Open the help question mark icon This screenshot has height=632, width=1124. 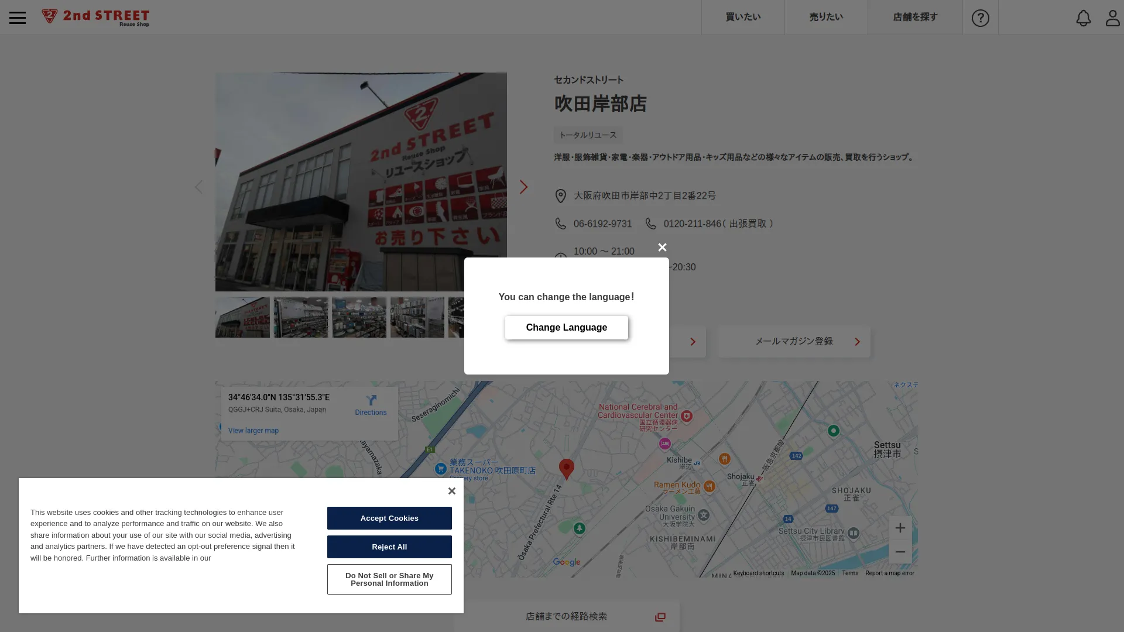(x=980, y=18)
